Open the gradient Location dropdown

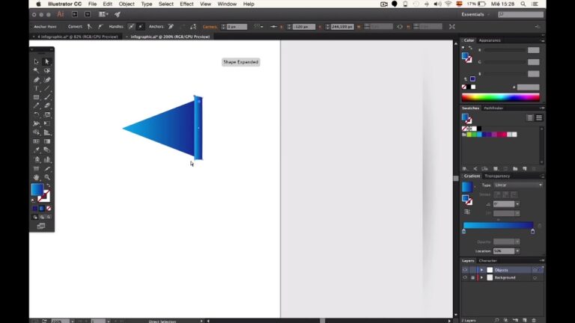517,251
